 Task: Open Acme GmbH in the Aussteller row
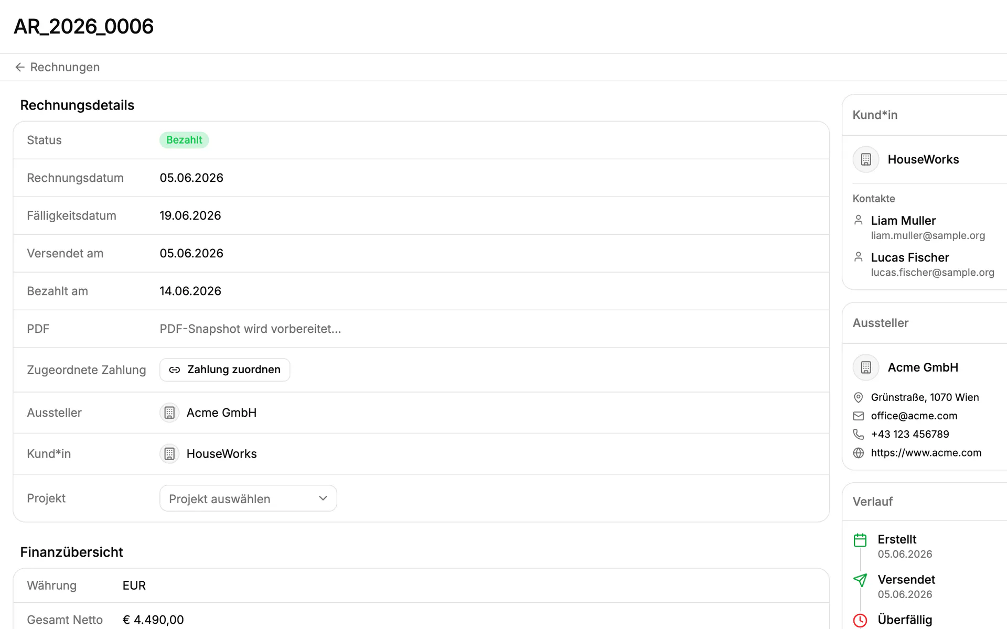coord(221,413)
